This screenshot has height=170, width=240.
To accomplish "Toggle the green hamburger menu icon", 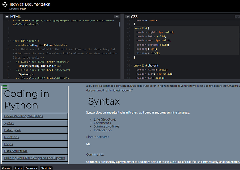I will [5, 87].
